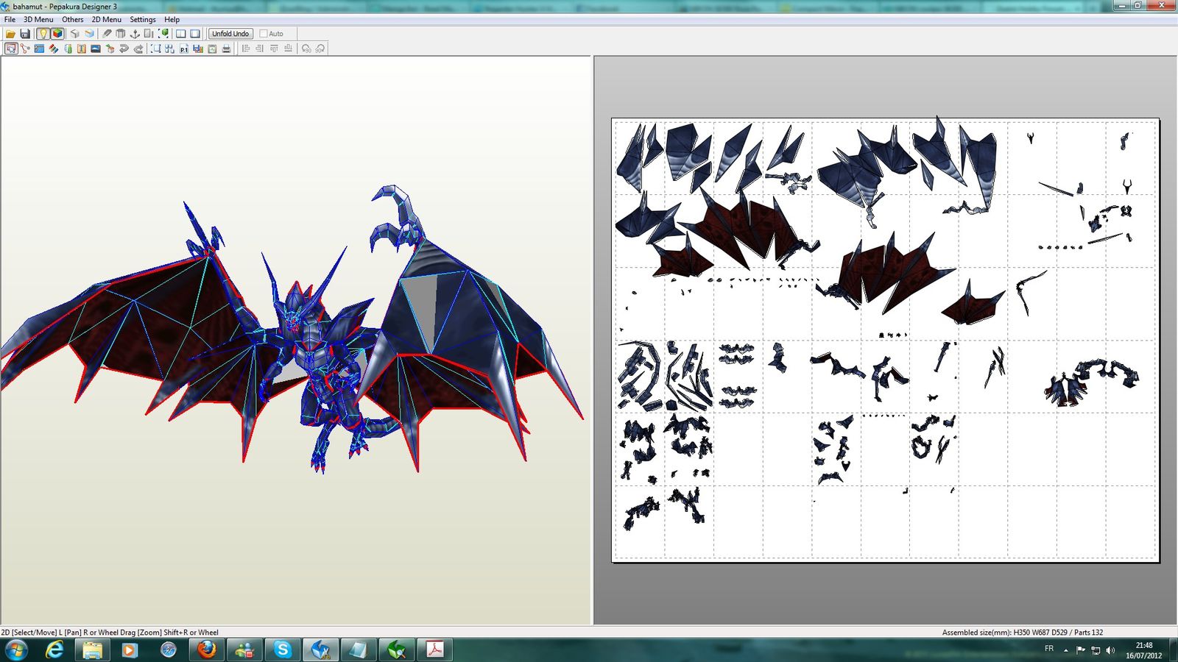This screenshot has width=1178, height=662.
Task: Click the 3D box with arrow icon
Action: coord(110,49)
